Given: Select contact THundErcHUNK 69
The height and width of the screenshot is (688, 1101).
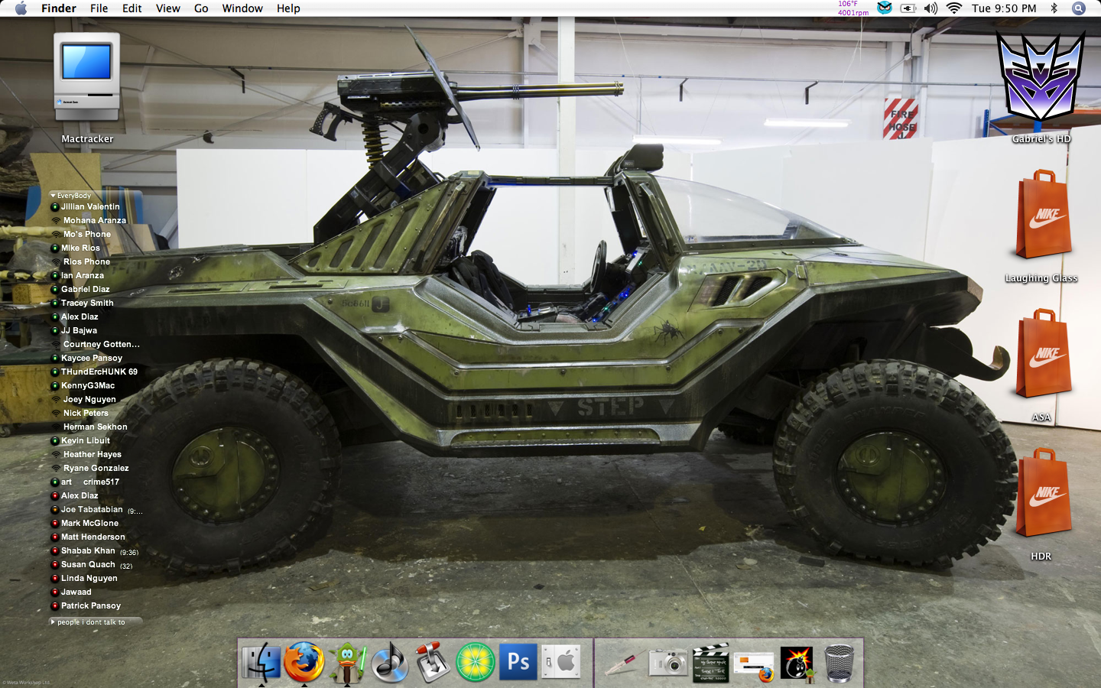Looking at the screenshot, I should [x=99, y=372].
